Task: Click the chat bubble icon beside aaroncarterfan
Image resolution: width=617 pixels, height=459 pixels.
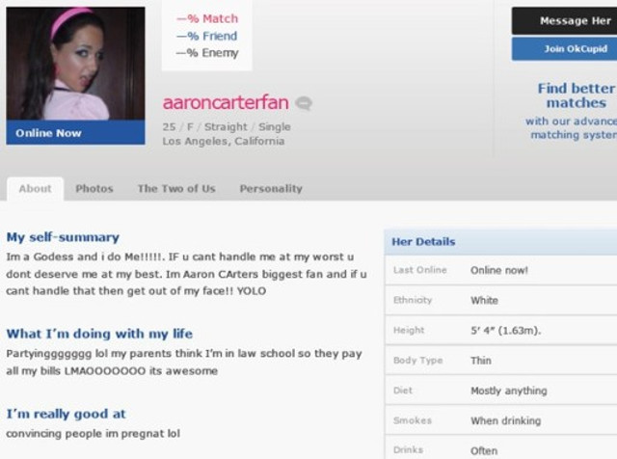Action: click(304, 104)
